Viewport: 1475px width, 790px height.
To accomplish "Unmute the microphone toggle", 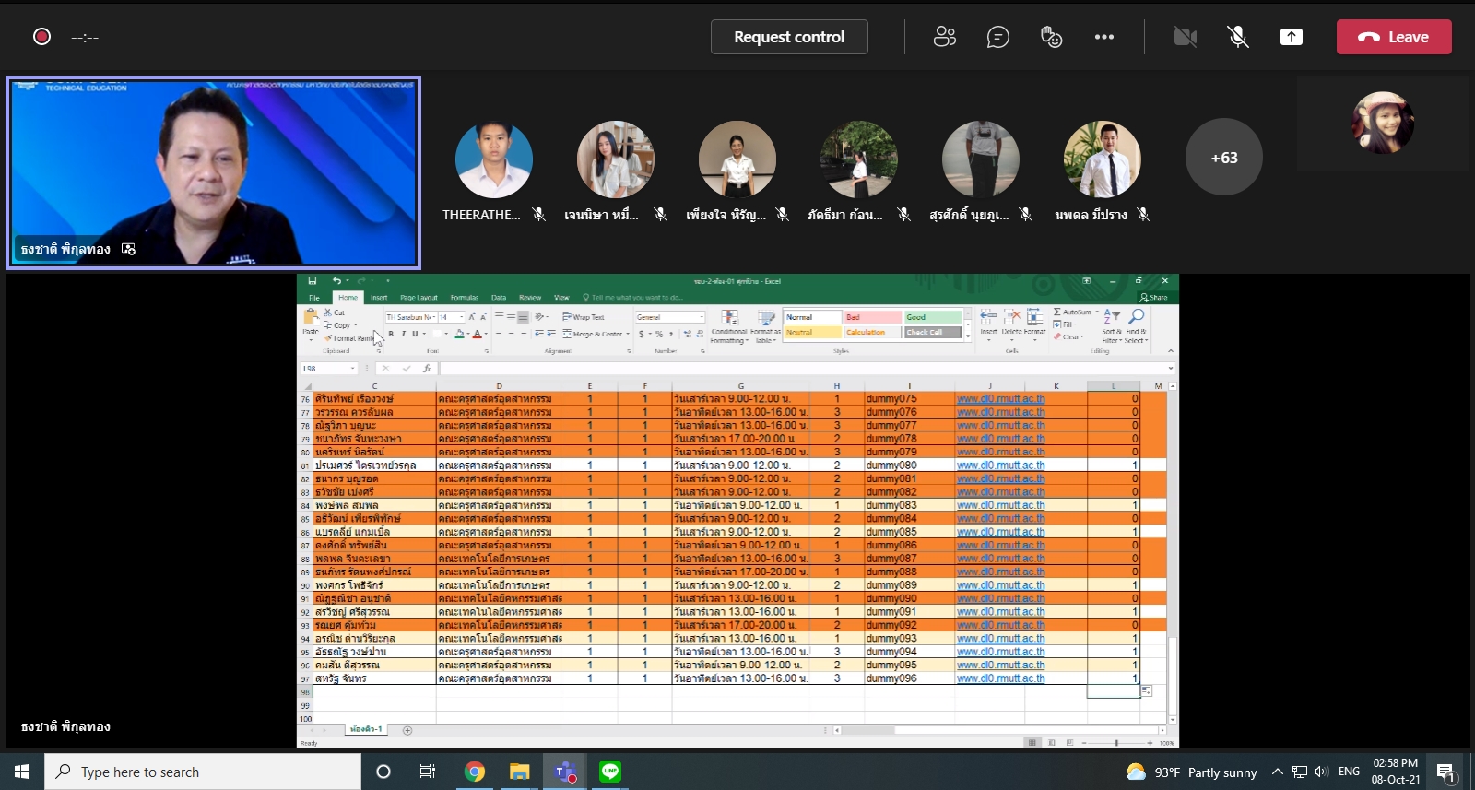I will pos(1238,37).
